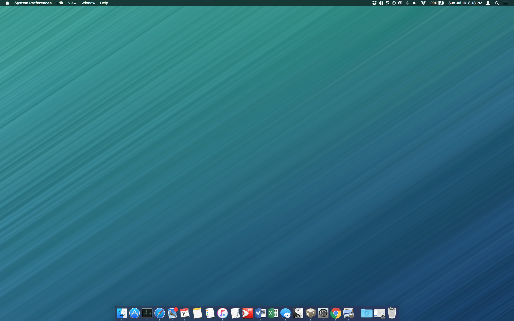Viewport: 514px width, 321px height.
Task: Open the Apple menu
Action: pyautogui.click(x=7, y=3)
